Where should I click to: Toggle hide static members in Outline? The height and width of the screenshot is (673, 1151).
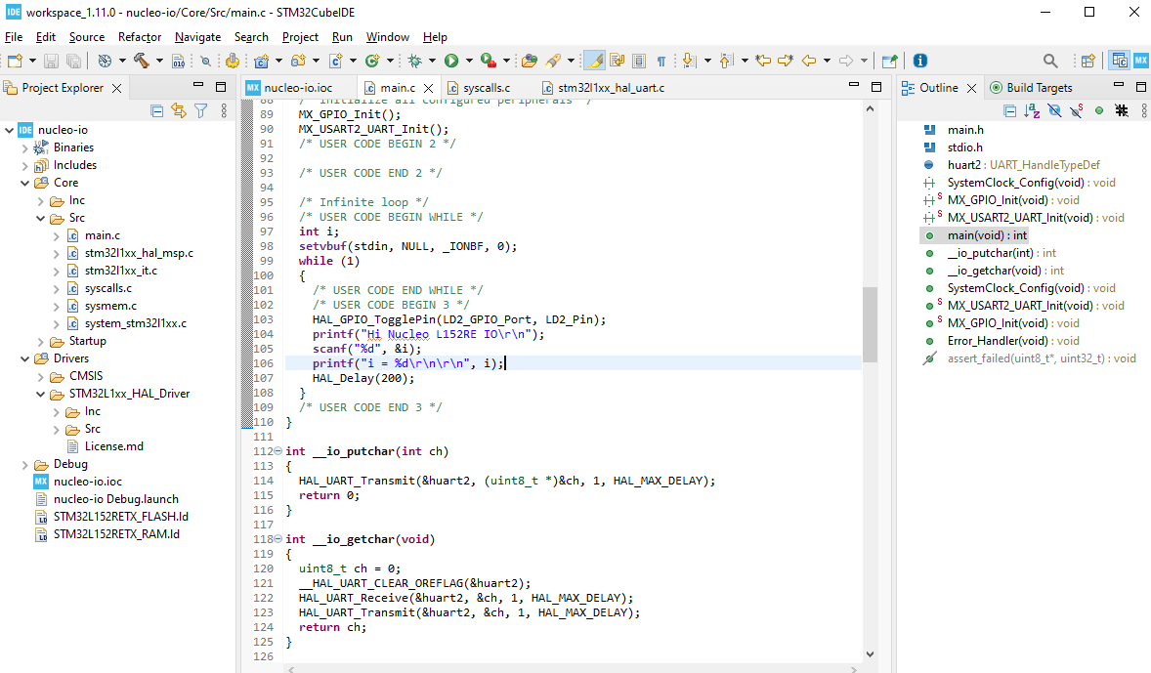(1077, 110)
